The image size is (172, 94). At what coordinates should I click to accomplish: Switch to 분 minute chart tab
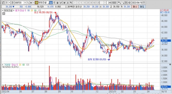[64, 3]
